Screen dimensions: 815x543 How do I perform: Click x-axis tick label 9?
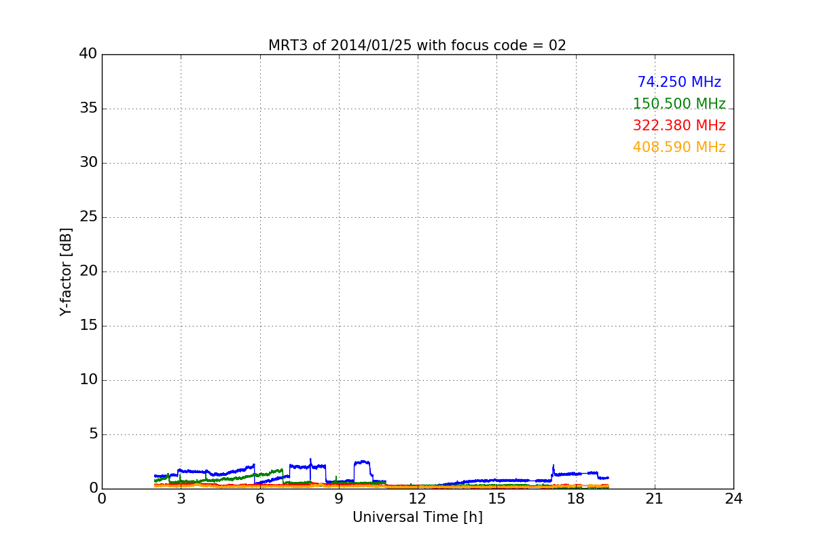pos(339,499)
